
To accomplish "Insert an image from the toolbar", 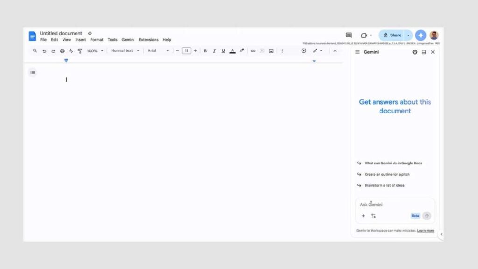I will click(271, 51).
